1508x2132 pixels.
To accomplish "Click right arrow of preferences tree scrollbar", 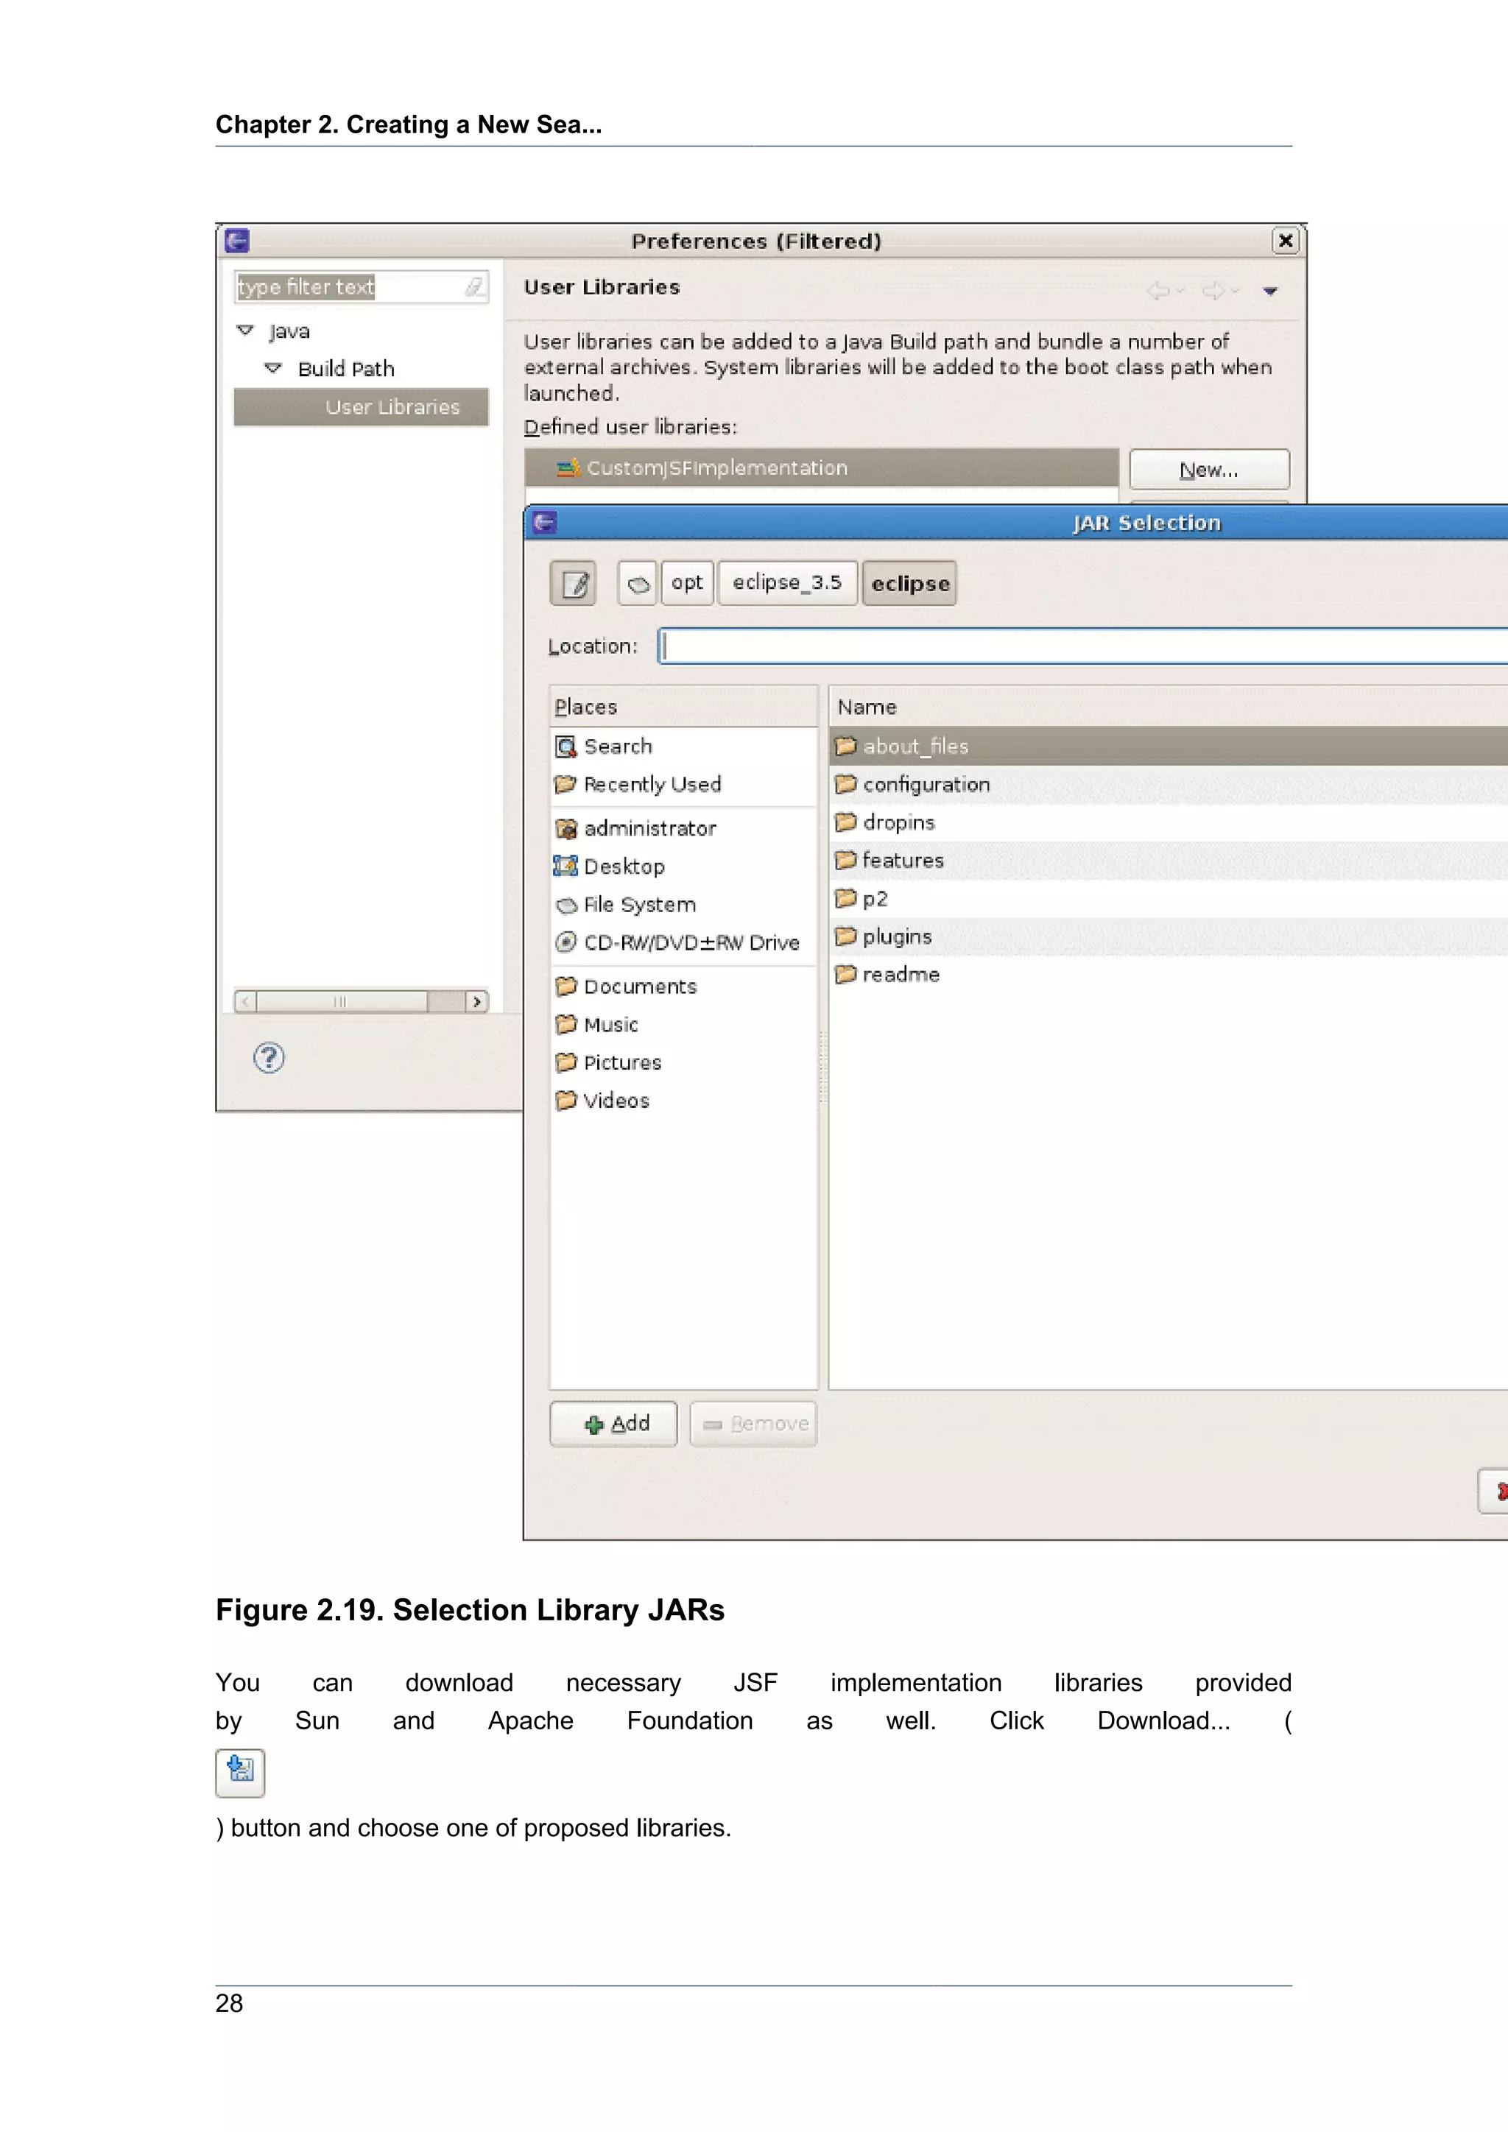I will [x=477, y=1002].
